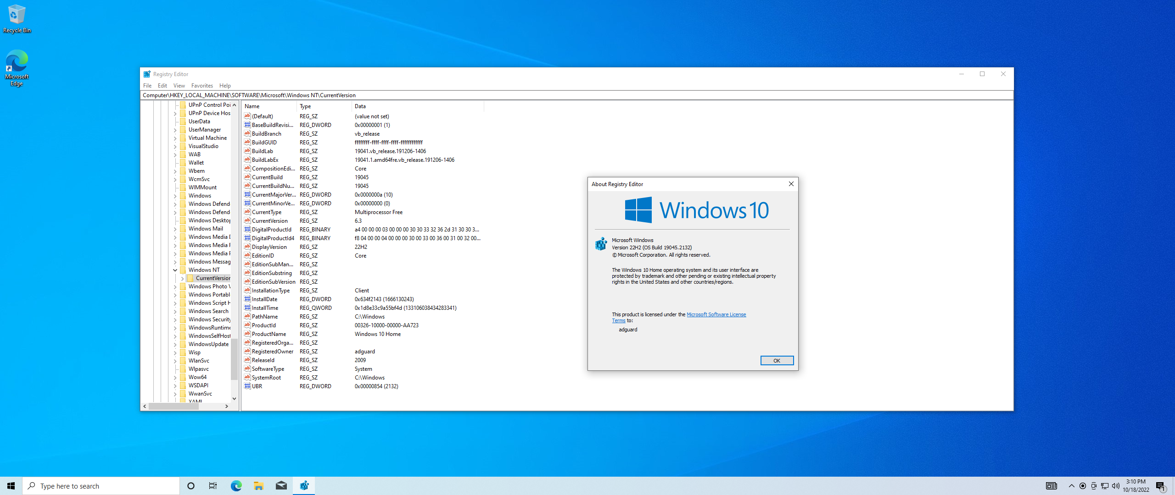
Task: Click the taskbar clock and date
Action: click(1136, 486)
